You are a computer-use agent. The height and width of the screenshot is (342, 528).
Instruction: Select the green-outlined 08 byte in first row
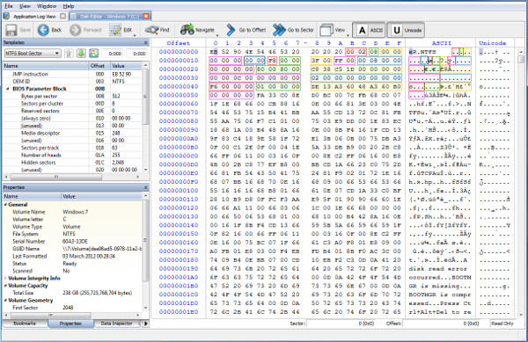(x=373, y=52)
